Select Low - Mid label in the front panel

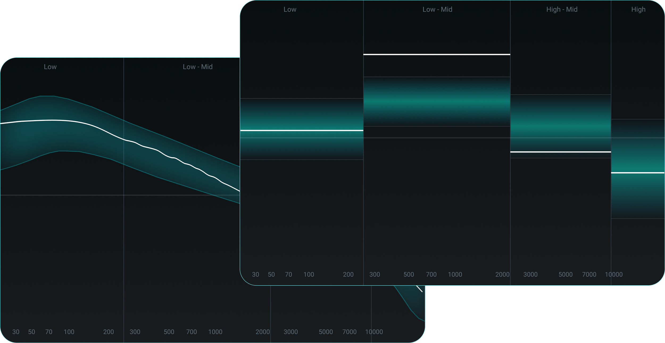pyautogui.click(x=437, y=9)
